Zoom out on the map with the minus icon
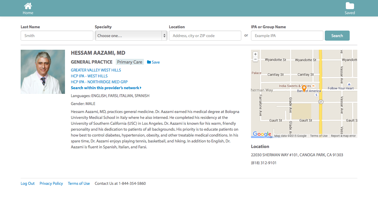378x206 pixels. tap(255, 59)
